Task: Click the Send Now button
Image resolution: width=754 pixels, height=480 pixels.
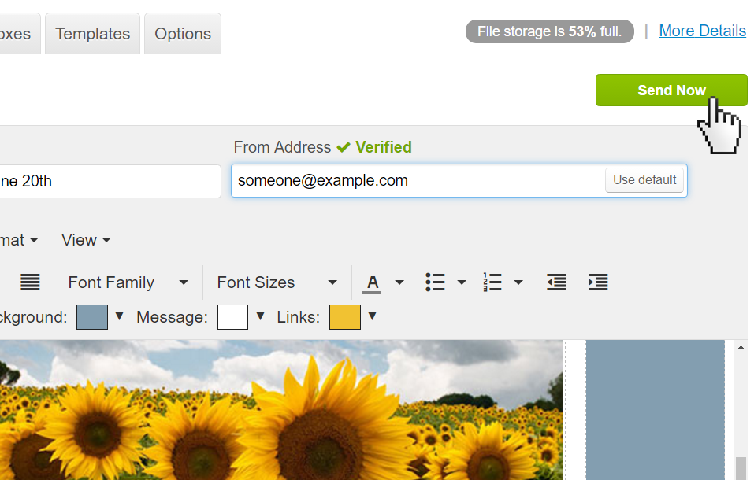Action: pyautogui.click(x=670, y=90)
